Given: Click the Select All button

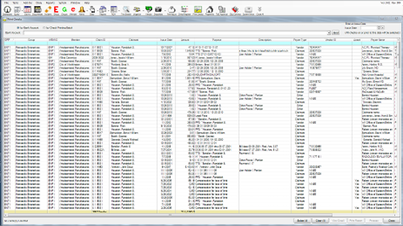Looking at the screenshot, I should tap(302, 221).
